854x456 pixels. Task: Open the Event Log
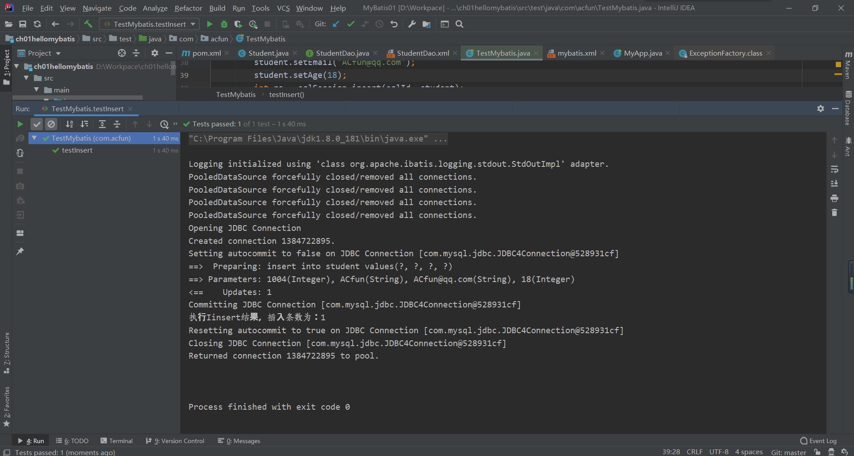[818, 441]
